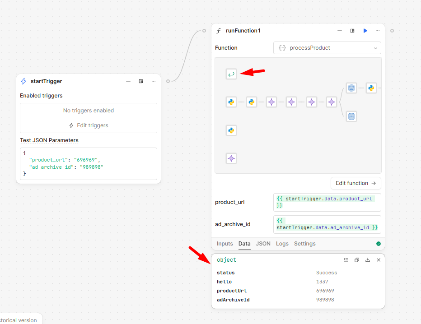421x324 pixels.
Task: Click the 'adArchiveId' key in object panel
Action: click(x=234, y=300)
